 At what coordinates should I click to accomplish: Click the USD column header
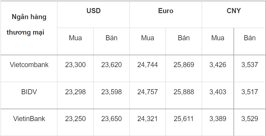pyautogui.click(x=94, y=11)
